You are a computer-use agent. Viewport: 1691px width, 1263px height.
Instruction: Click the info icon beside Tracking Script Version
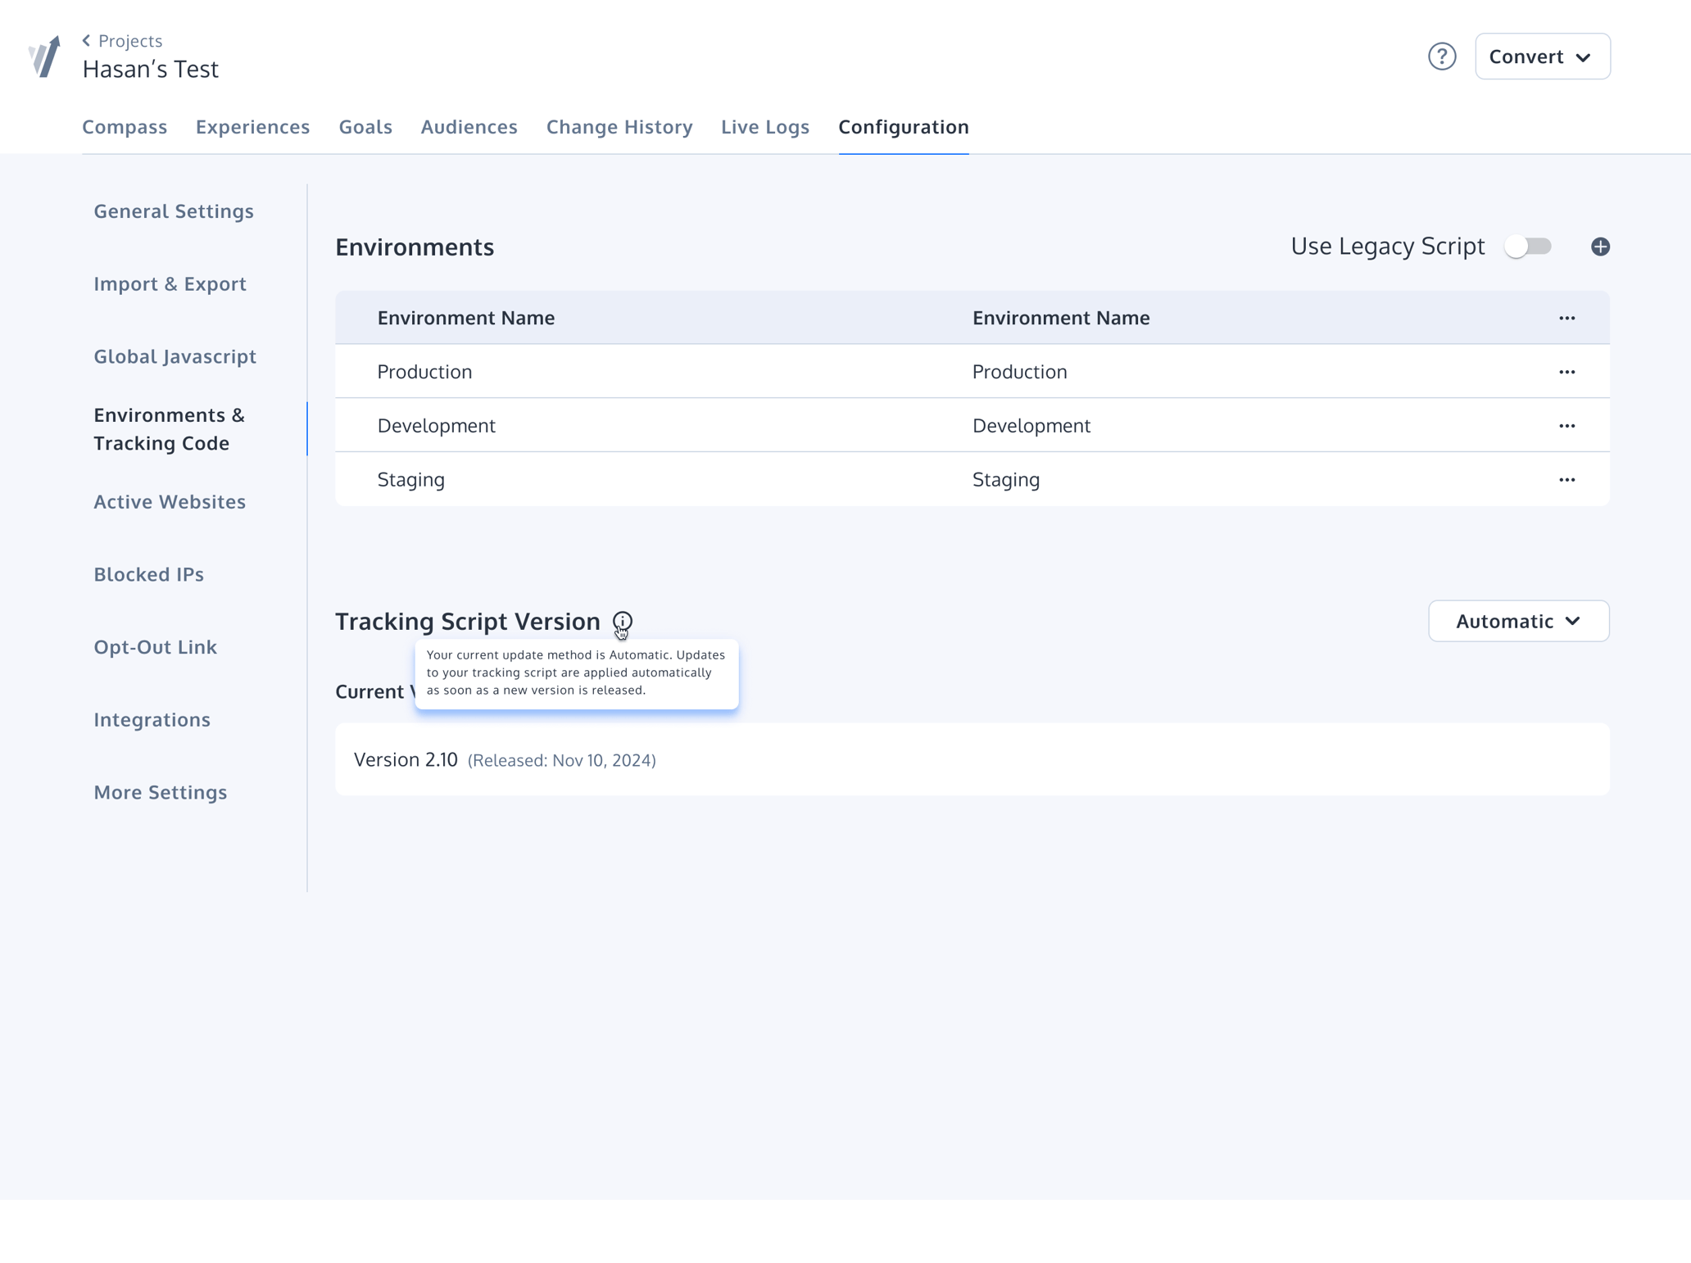tap(622, 622)
